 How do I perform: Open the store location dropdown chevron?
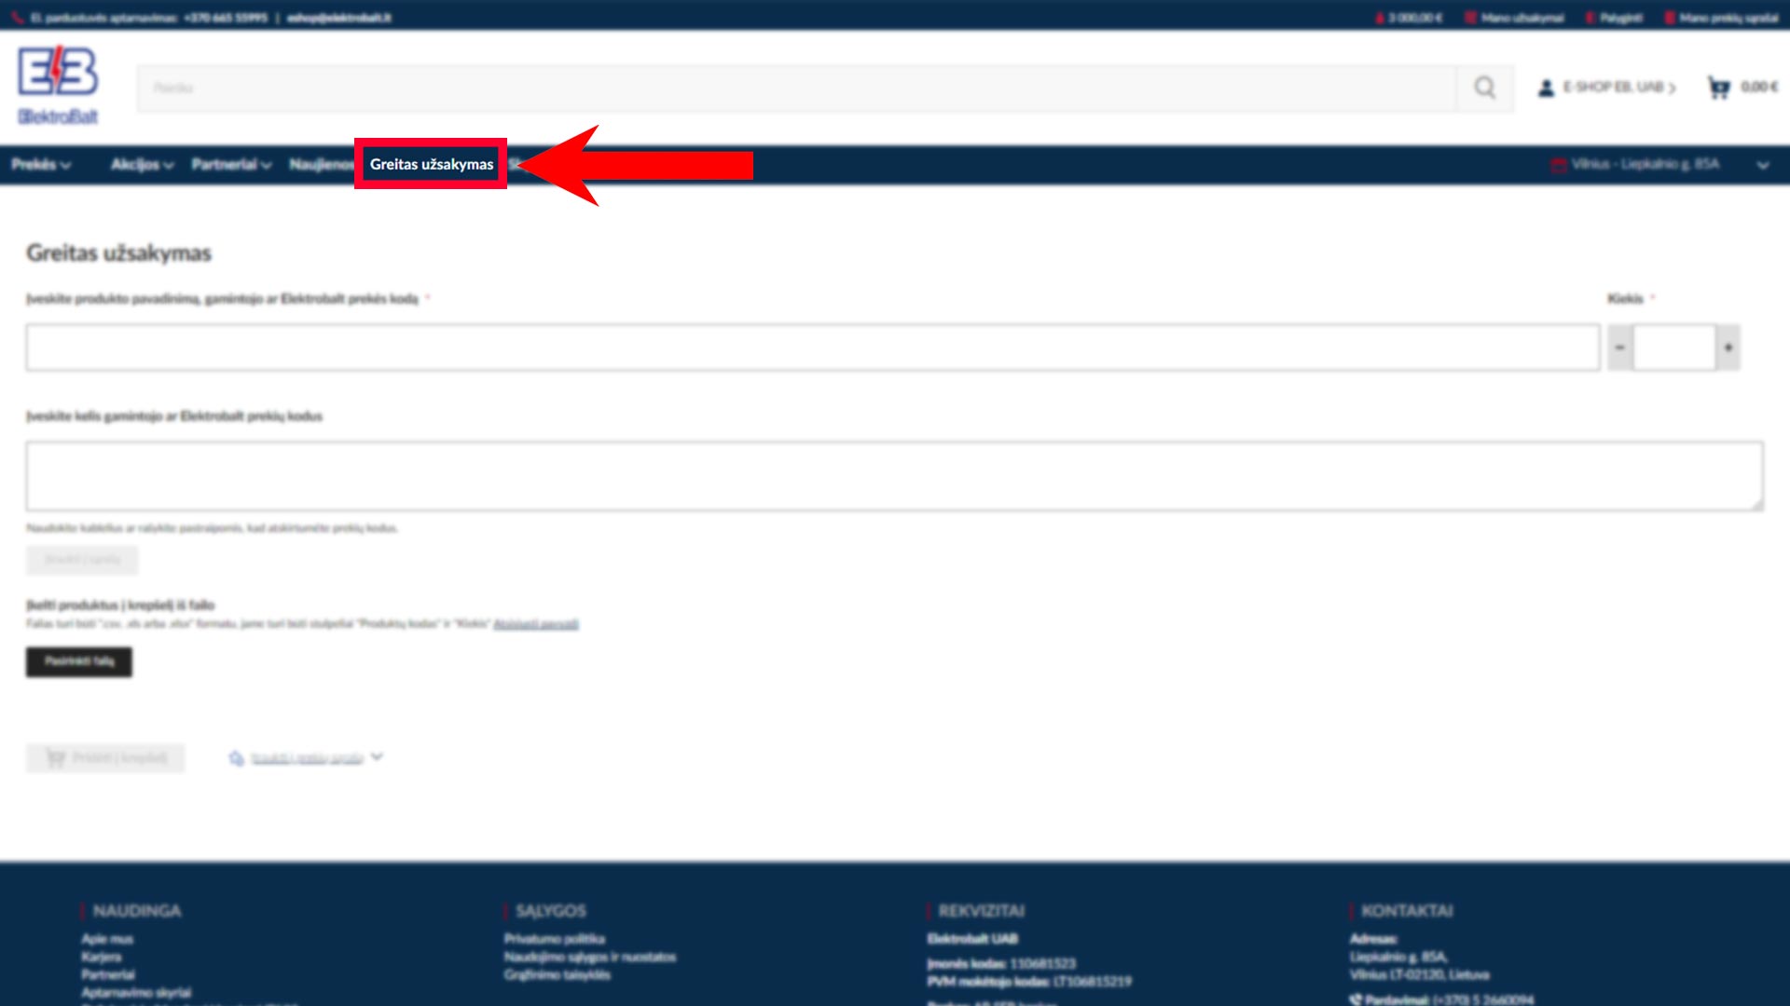point(1763,165)
